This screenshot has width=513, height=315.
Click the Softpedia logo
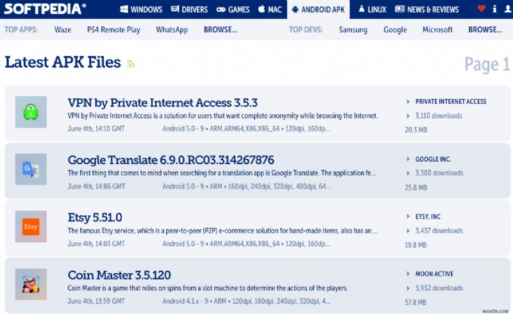tap(44, 8)
